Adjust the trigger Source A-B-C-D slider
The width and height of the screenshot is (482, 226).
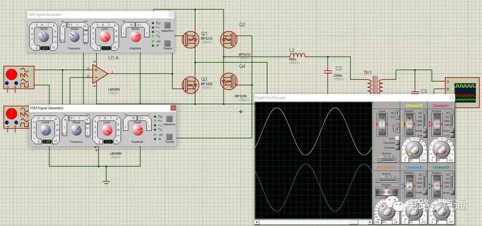386,160
